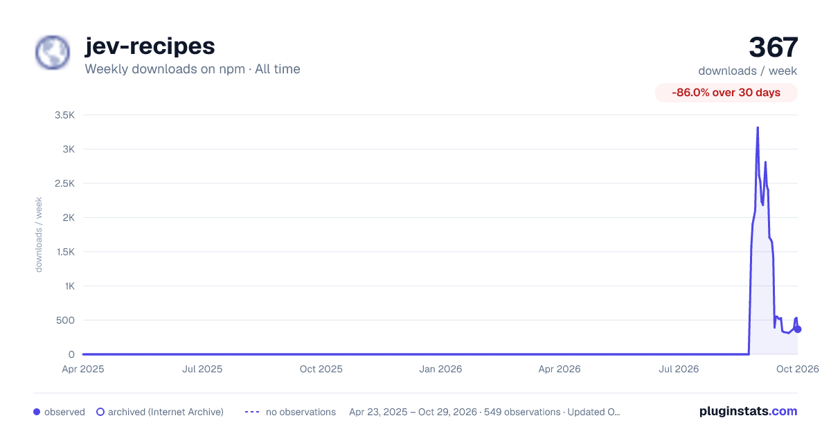This screenshot has width=831, height=436.
Task: Click the Jul 2025 x-axis label
Action: pos(202,369)
